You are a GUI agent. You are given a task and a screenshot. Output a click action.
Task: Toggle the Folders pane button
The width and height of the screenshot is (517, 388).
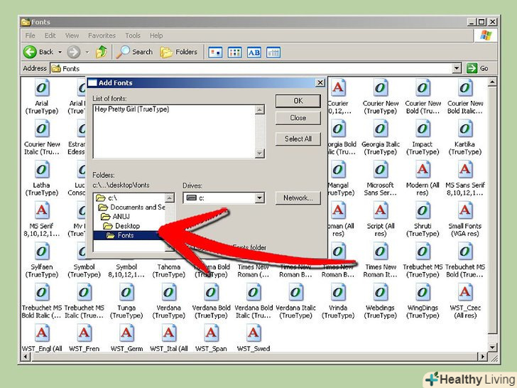[179, 52]
